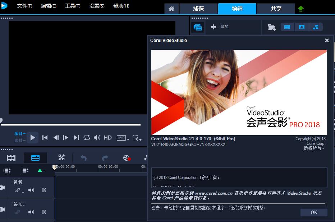
Task: Toggle showing videos in the library
Action: click(x=287, y=27)
